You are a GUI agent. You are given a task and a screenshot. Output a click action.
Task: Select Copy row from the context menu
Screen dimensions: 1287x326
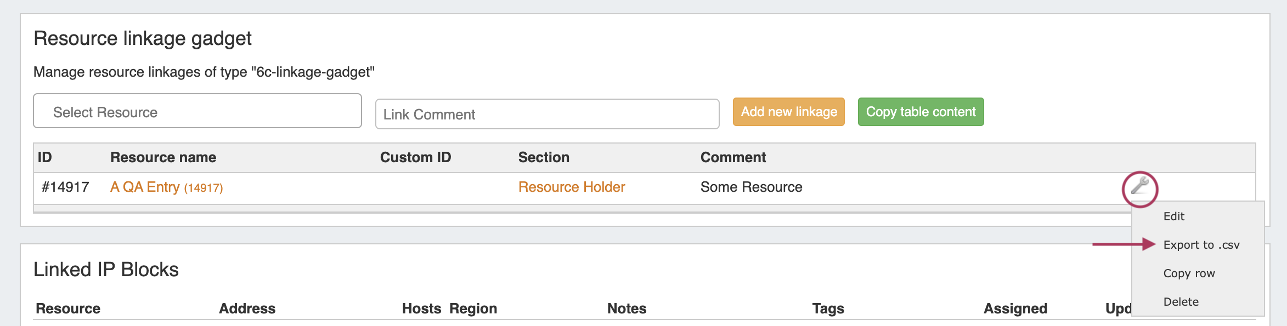(x=1189, y=273)
